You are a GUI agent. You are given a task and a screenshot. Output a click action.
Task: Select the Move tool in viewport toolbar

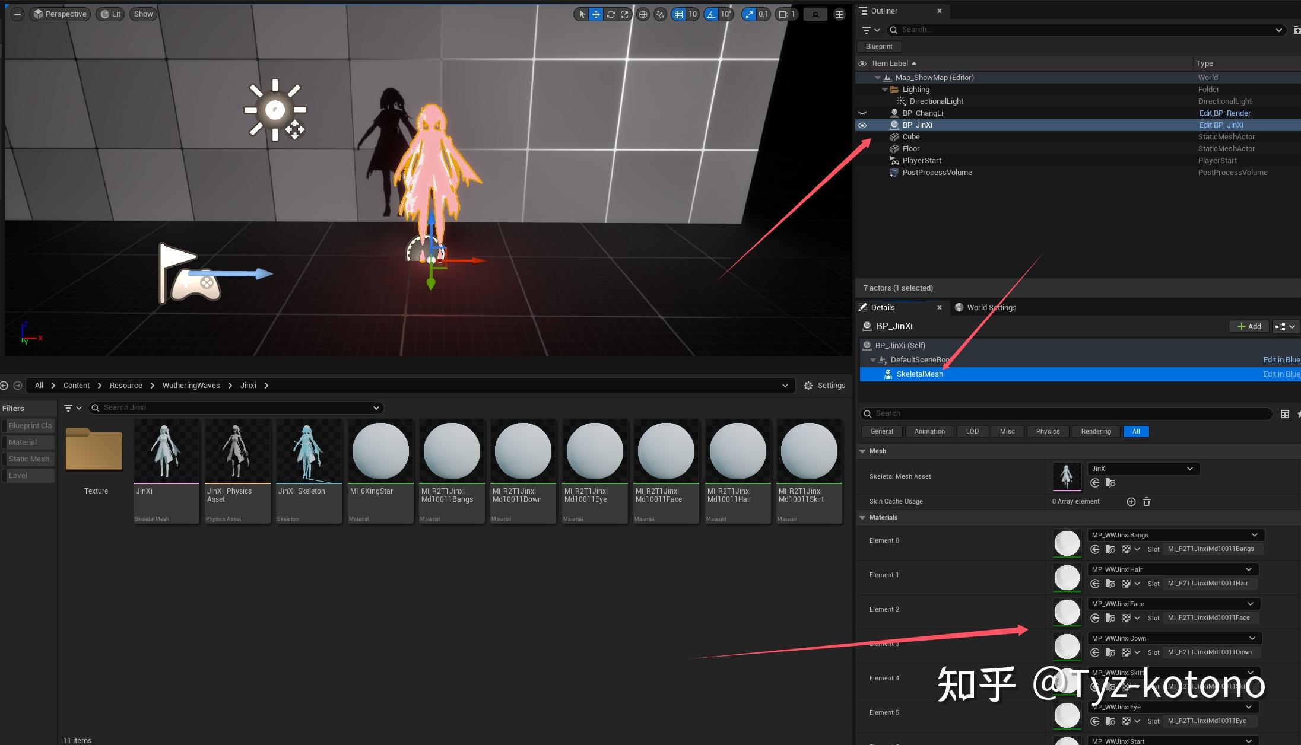click(595, 14)
